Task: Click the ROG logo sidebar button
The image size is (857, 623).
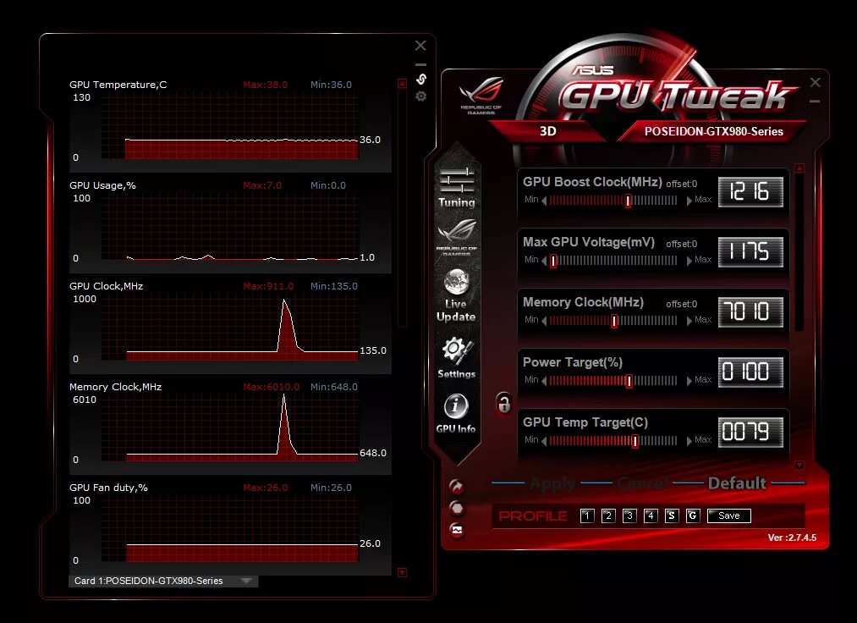Action: 456,236
